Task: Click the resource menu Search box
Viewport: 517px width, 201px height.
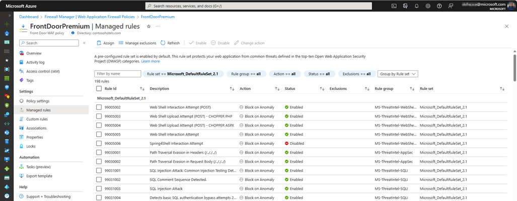Action: tap(49, 43)
